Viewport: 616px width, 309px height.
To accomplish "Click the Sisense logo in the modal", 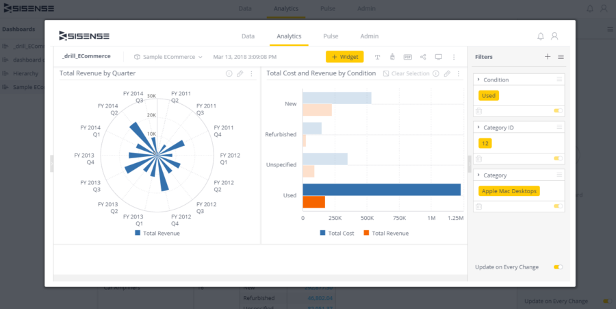I will coord(84,36).
